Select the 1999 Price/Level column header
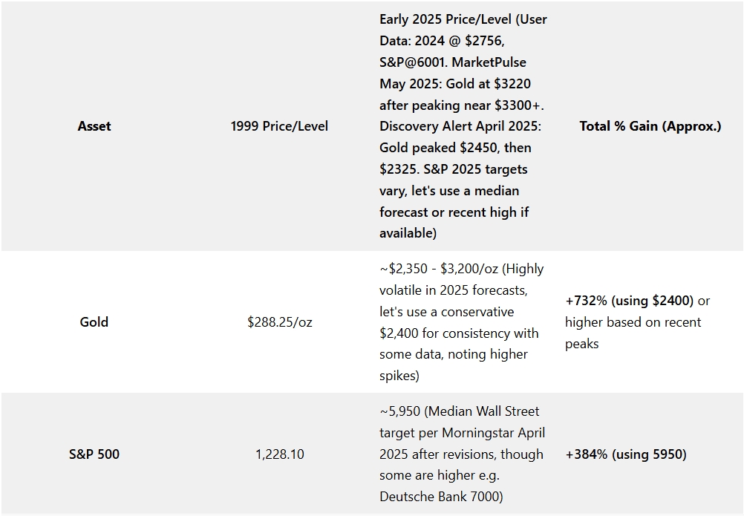The height and width of the screenshot is (516, 744). pos(279,126)
